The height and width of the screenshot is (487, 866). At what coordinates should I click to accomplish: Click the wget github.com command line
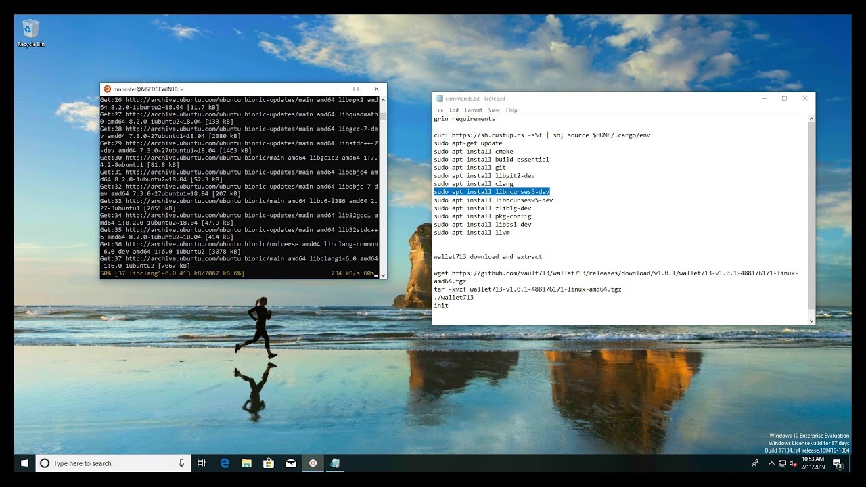[616, 277]
